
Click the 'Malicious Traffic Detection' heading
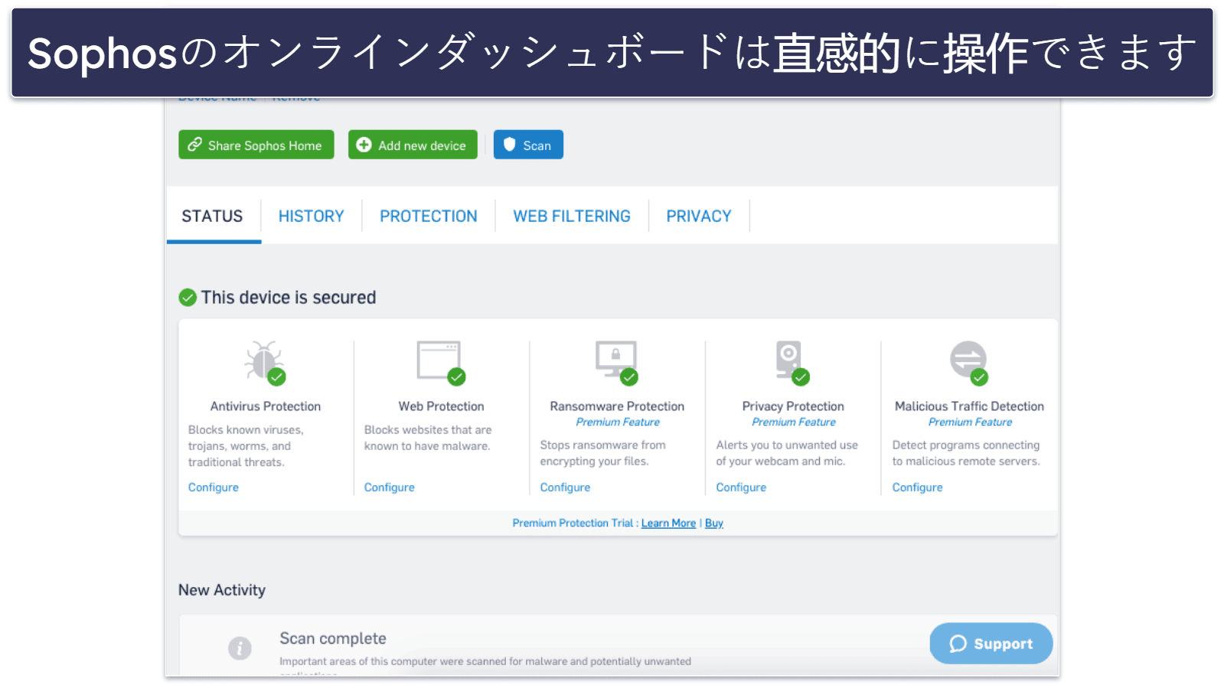tap(969, 406)
